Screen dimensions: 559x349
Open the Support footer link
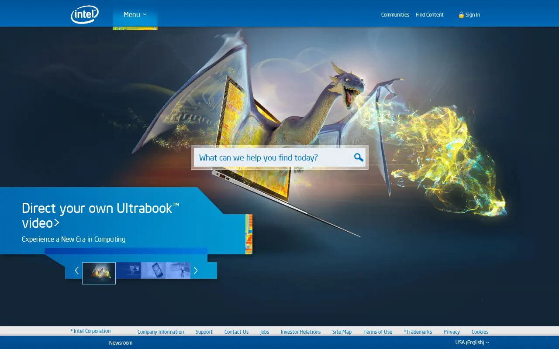pos(204,332)
